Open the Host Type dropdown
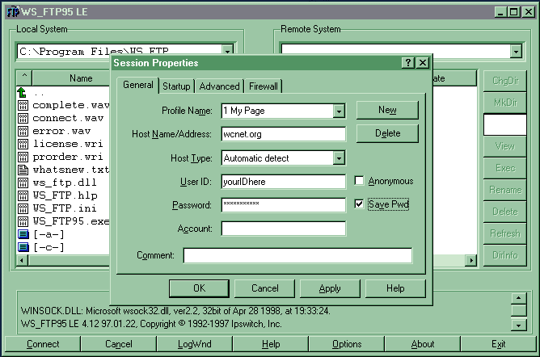Viewport: 540px width, 357px height. click(339, 158)
